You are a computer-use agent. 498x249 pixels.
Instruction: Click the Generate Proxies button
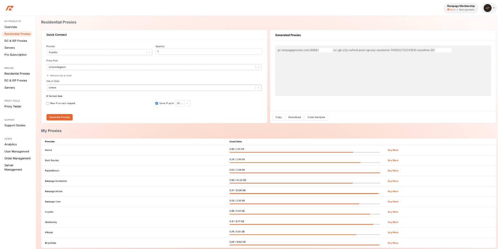tap(59, 117)
